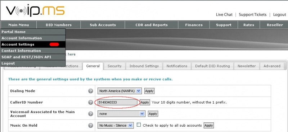Select Contact Information menu entry

tap(33, 51)
